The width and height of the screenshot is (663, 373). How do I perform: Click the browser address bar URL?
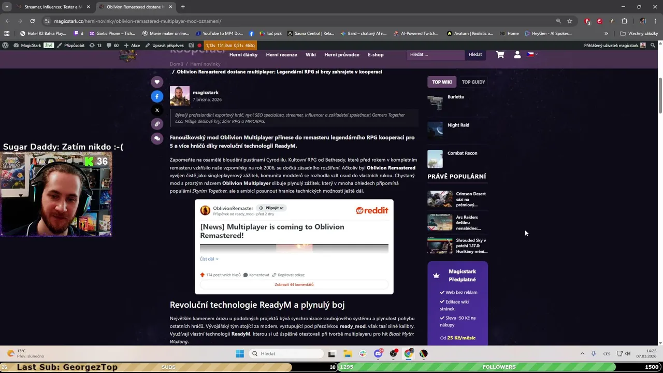click(x=138, y=21)
